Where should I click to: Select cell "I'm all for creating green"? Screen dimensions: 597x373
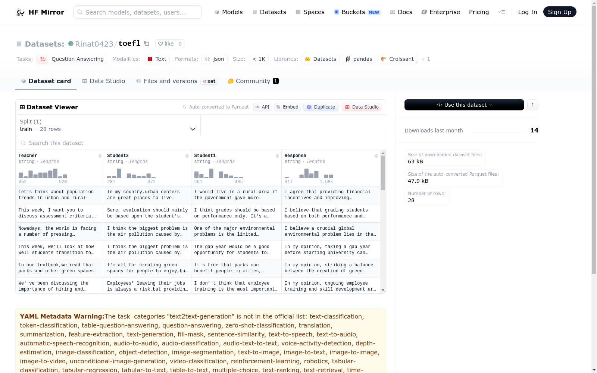(147, 268)
